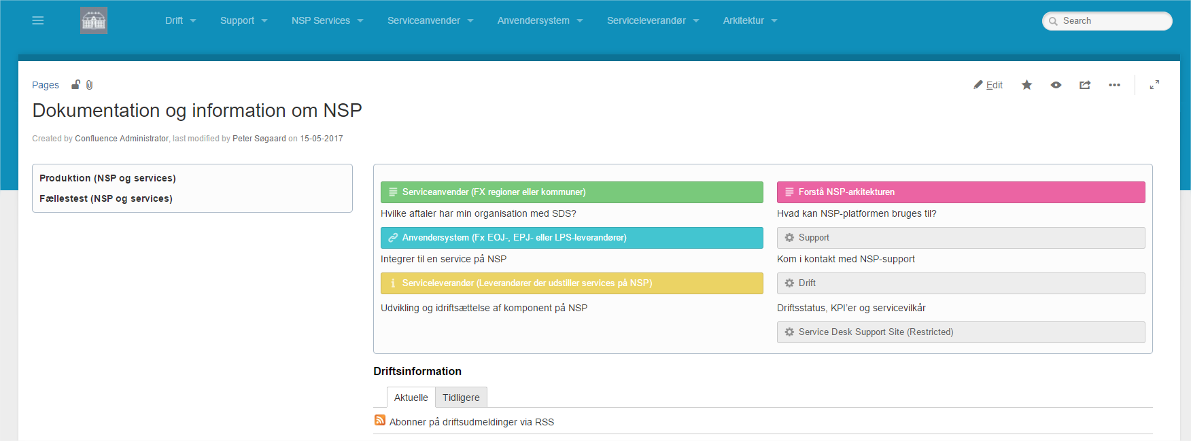1191x441 pixels.
Task: Click the green Serviceanvender banner
Action: (572, 192)
